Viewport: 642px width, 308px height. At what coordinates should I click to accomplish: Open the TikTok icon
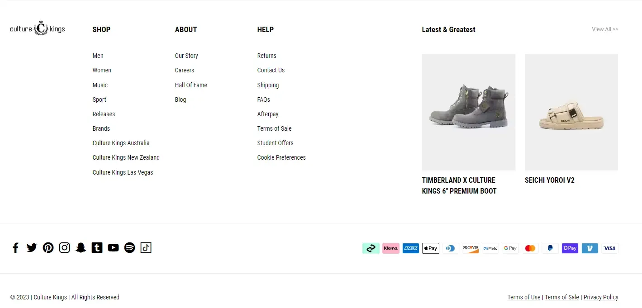[146, 247]
